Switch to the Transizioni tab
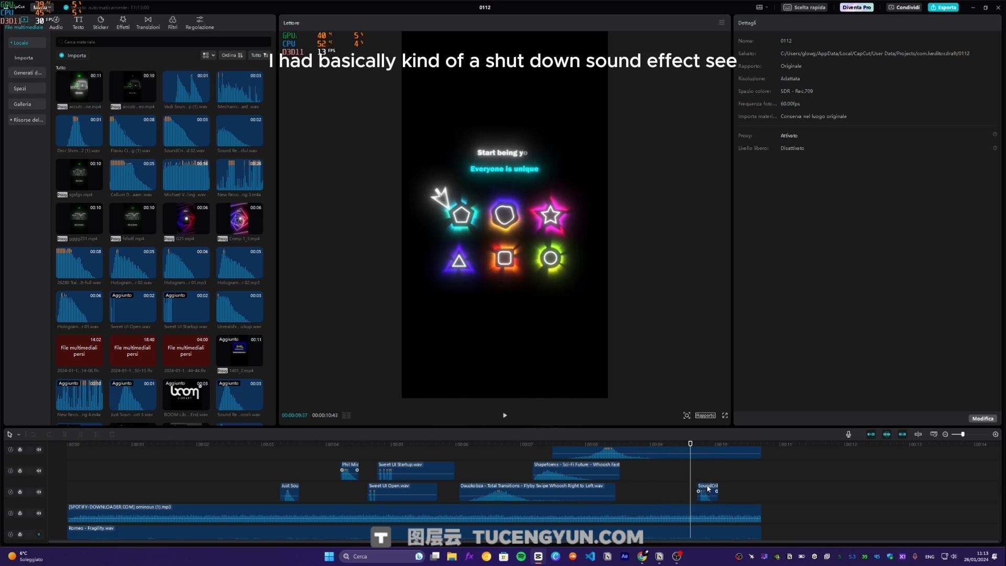Image resolution: width=1006 pixels, height=566 pixels. [x=148, y=23]
